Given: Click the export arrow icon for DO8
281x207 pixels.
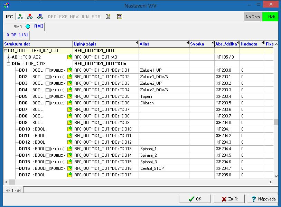Looking at the screenshot, I should click(70, 116).
